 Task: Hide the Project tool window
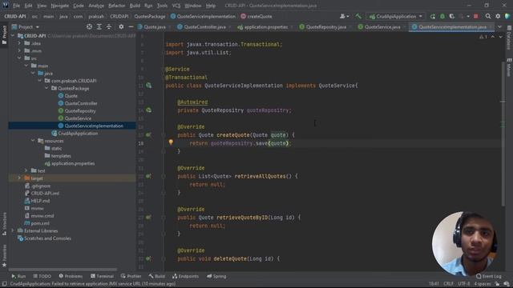131,26
